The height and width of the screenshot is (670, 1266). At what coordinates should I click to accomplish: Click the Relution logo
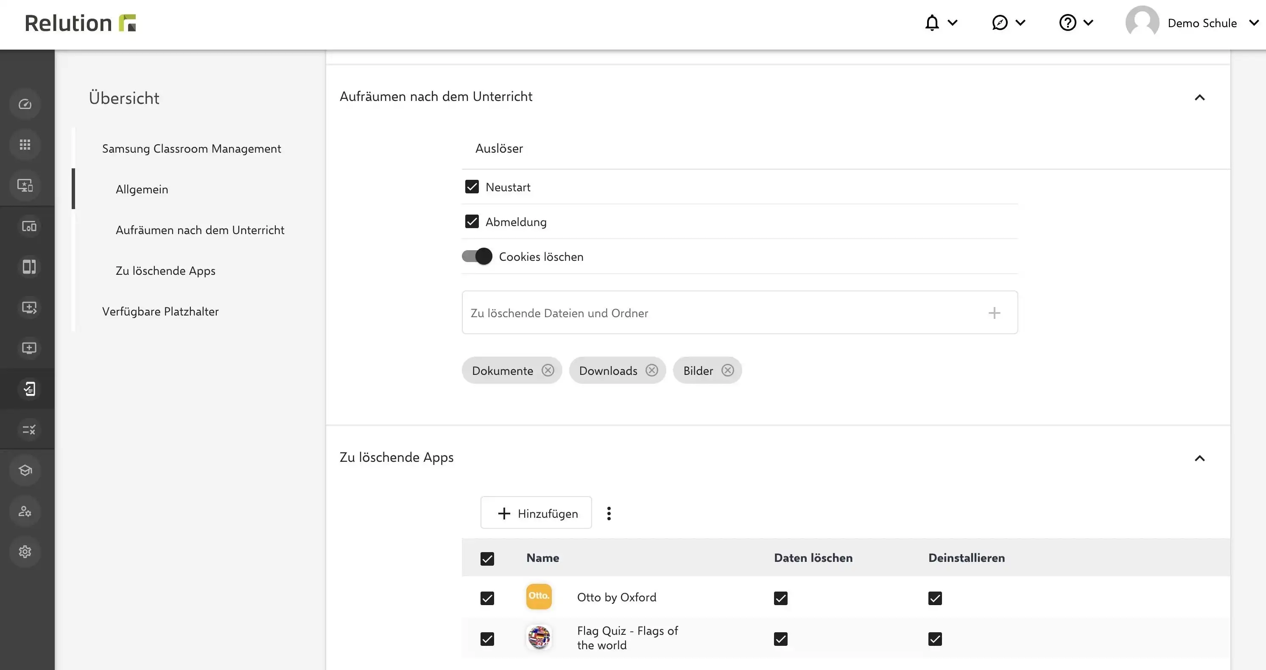(80, 23)
